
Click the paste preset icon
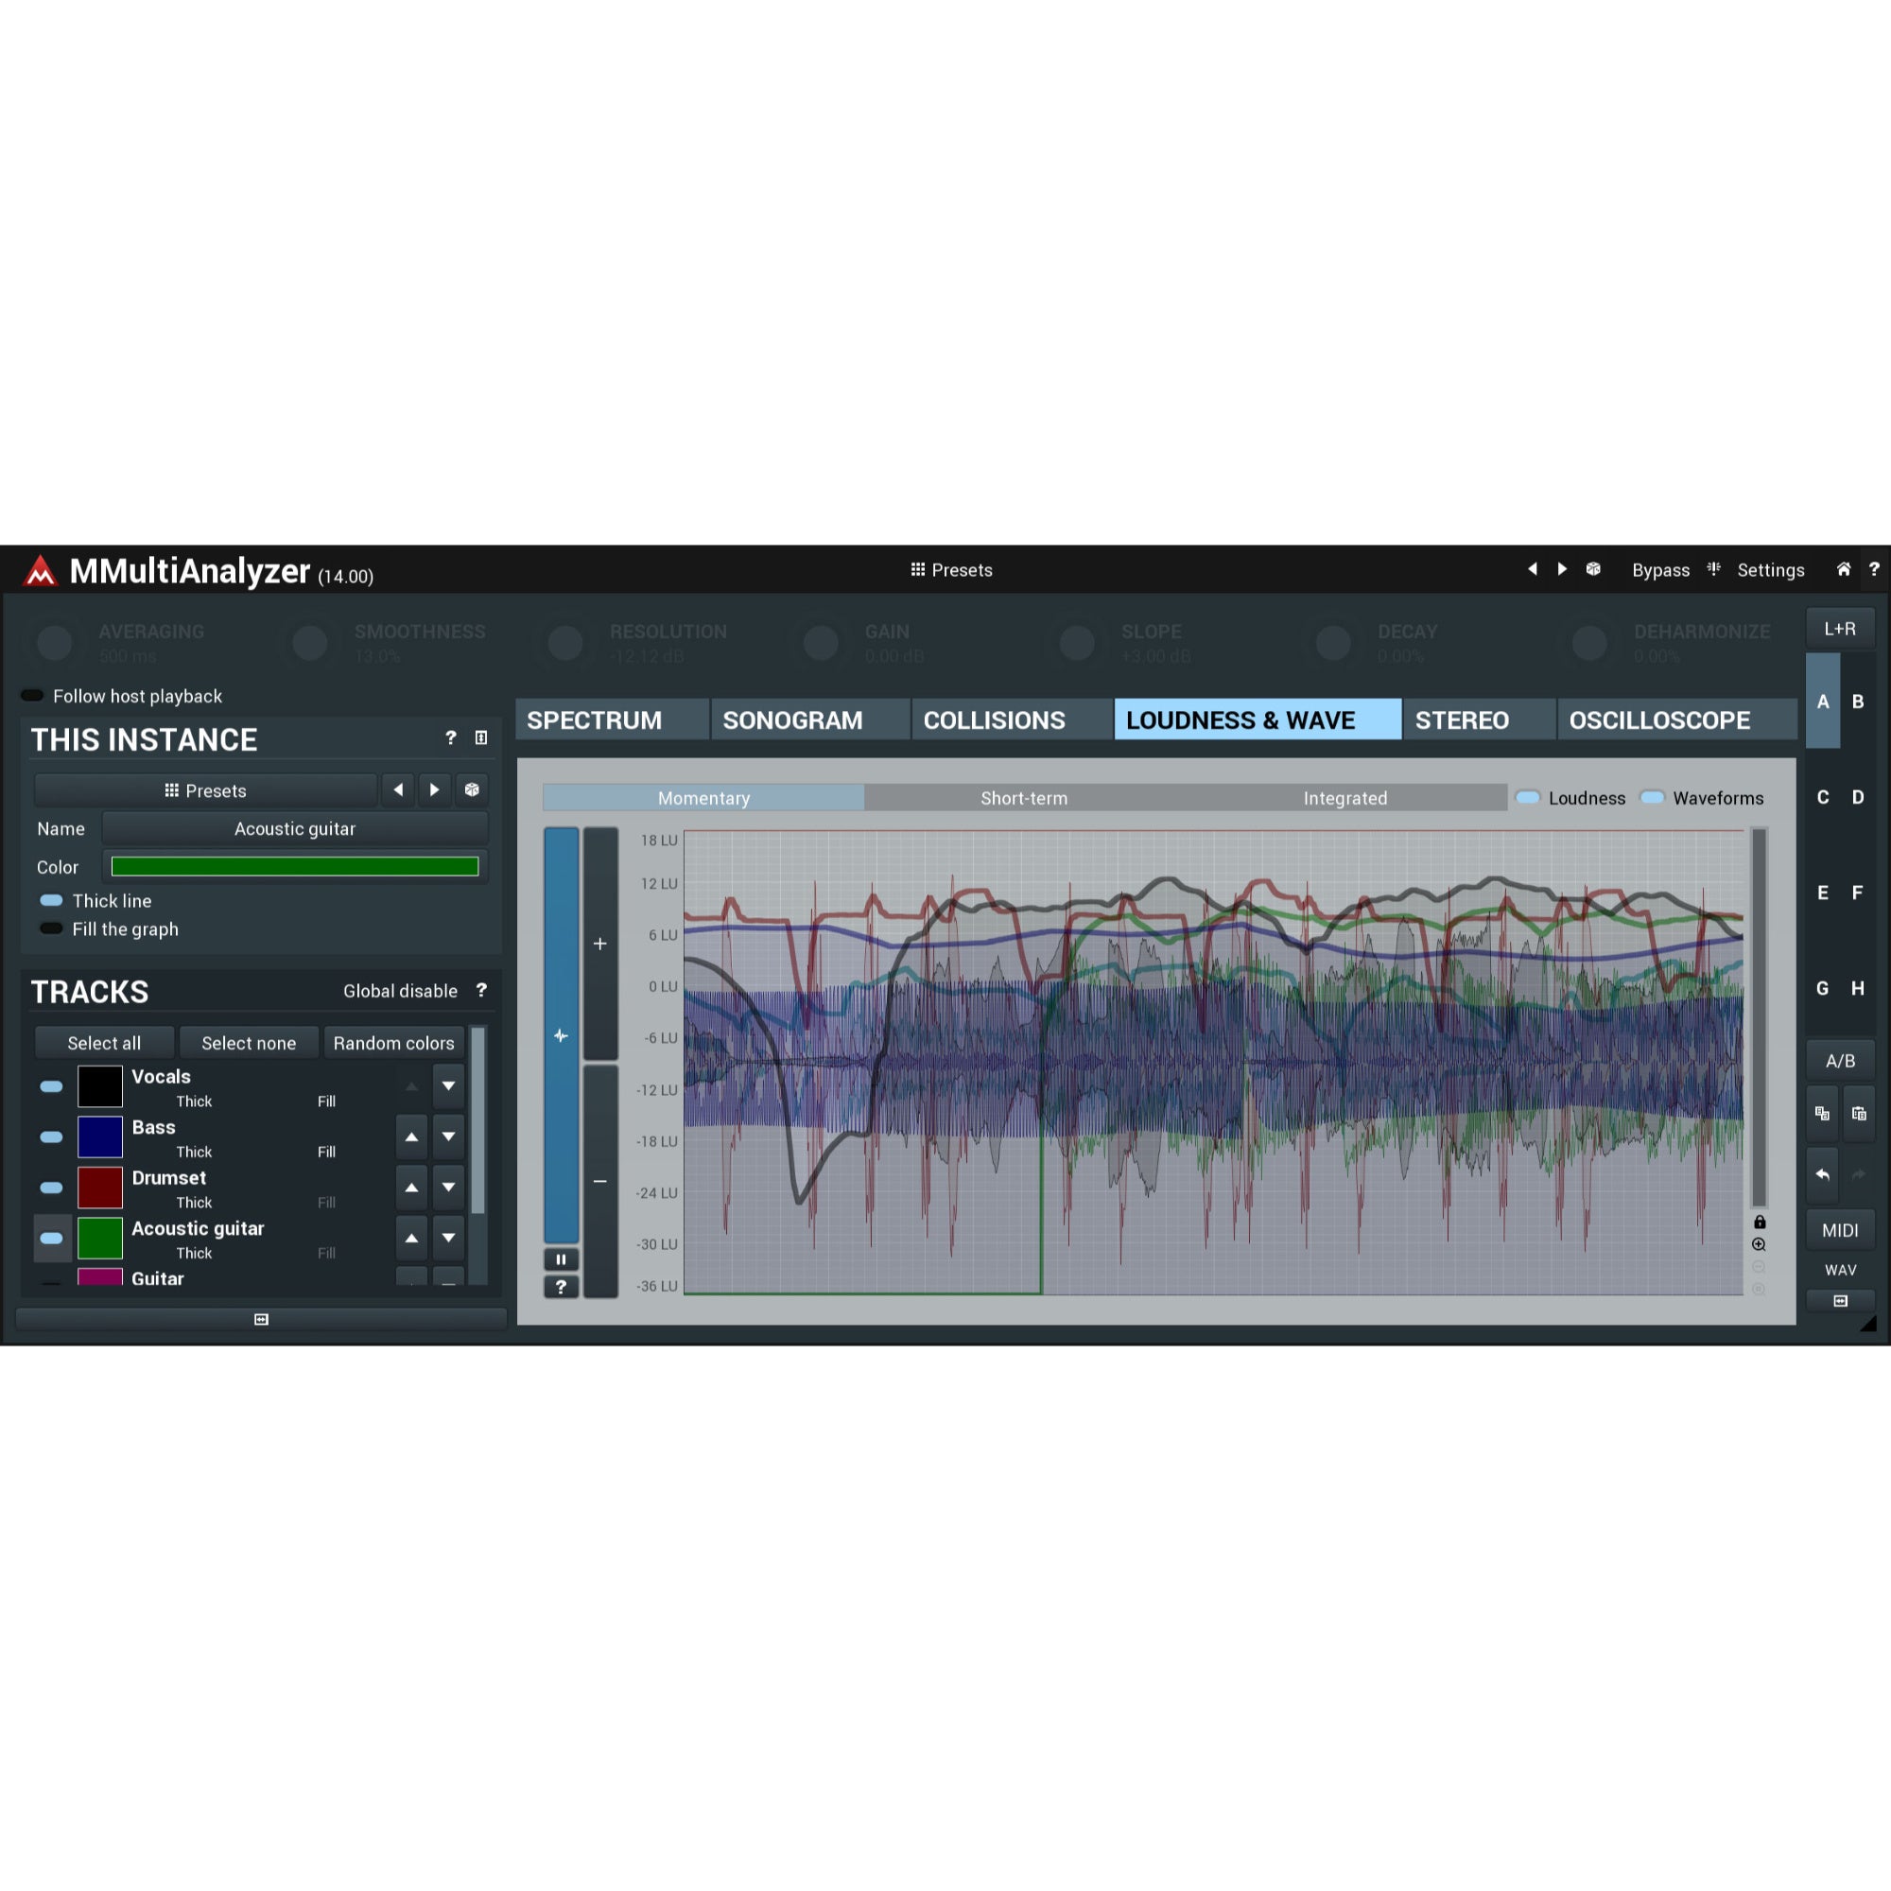[x=1859, y=1114]
